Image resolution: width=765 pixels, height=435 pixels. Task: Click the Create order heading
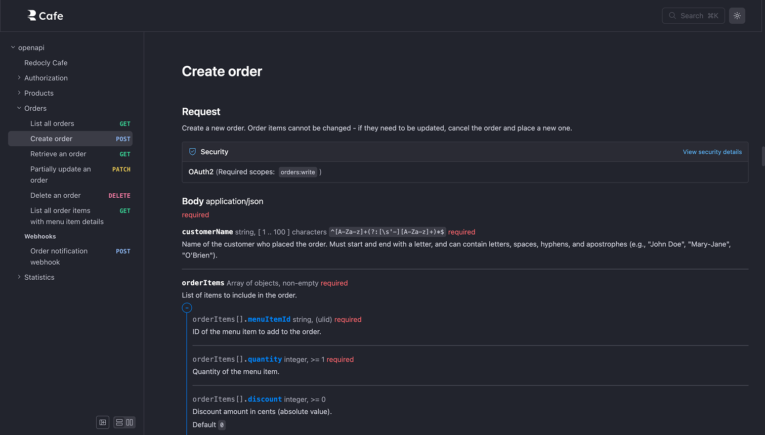click(222, 71)
